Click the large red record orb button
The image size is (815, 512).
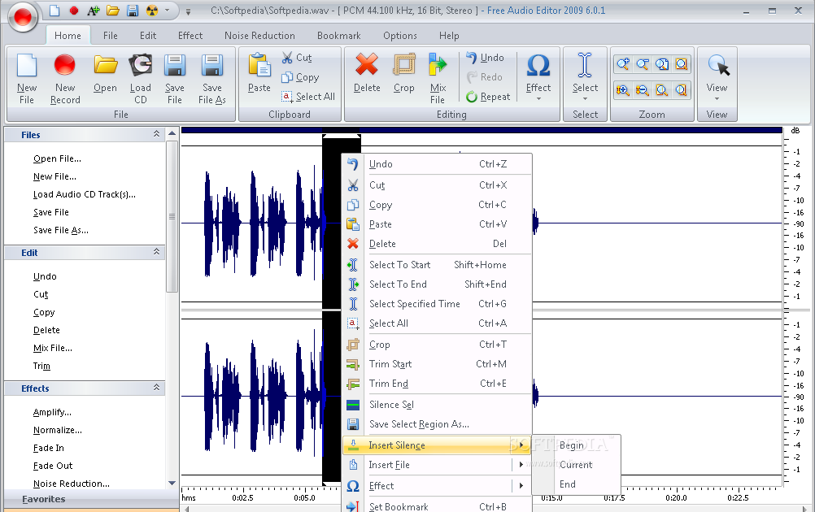tap(22, 15)
